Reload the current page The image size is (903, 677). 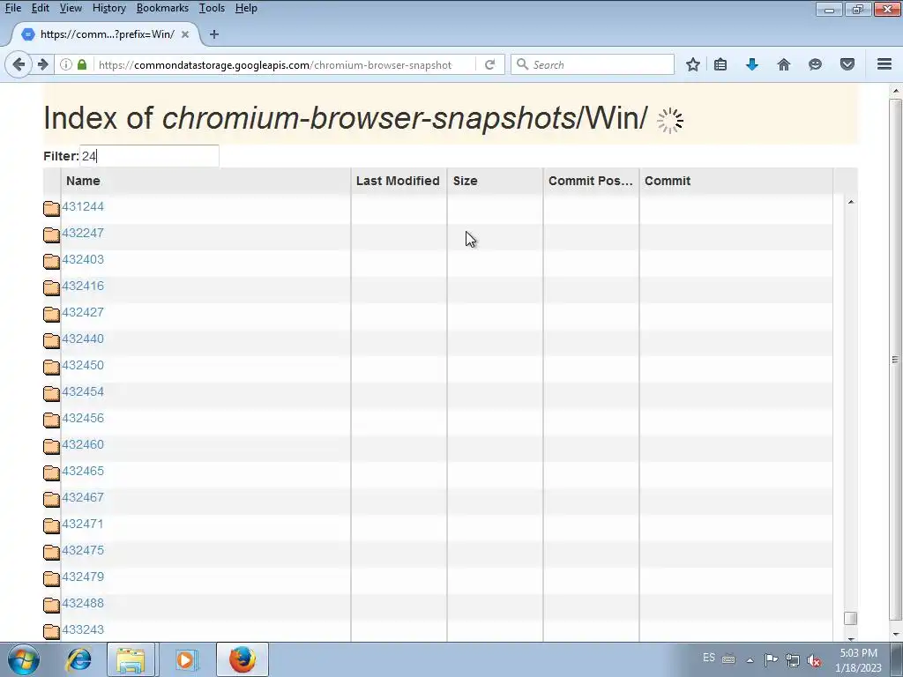[x=490, y=64]
